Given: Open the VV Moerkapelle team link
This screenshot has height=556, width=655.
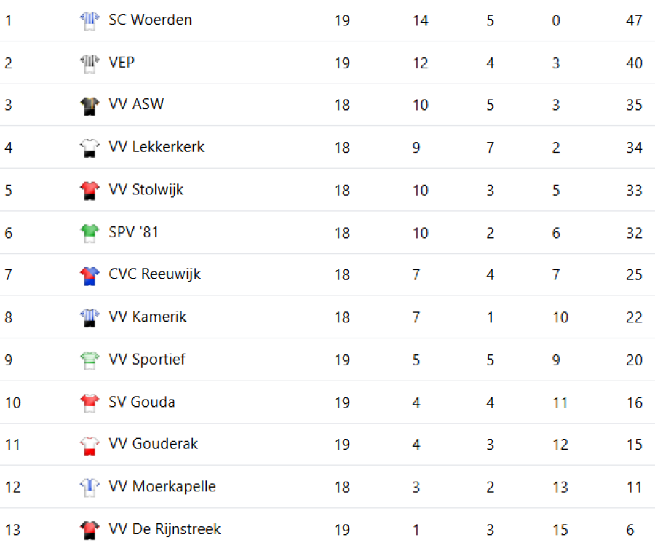Looking at the screenshot, I should click(x=162, y=487).
